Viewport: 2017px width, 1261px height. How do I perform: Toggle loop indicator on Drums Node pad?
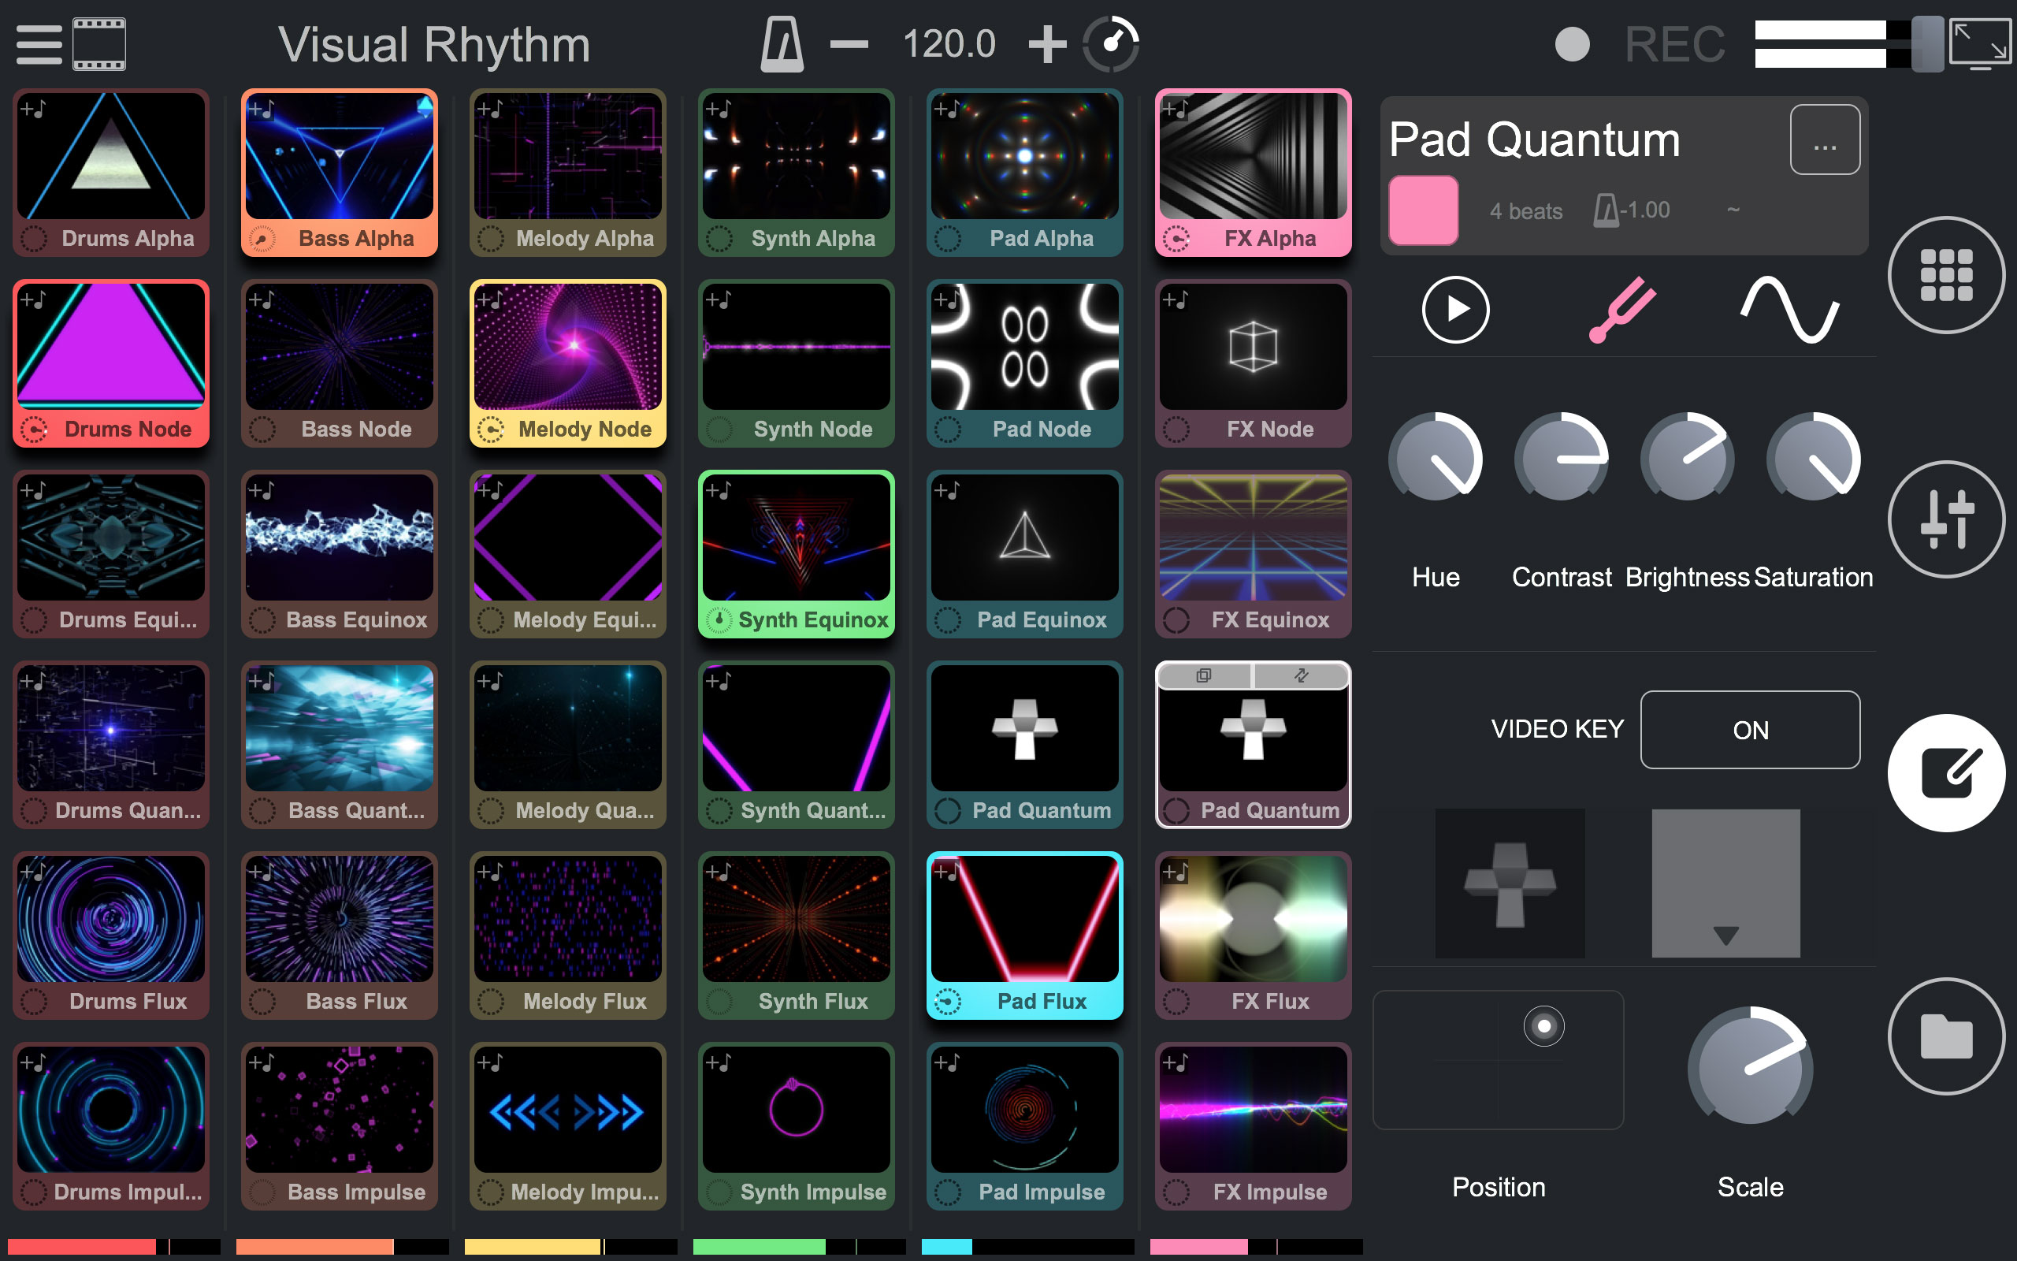[x=34, y=430]
